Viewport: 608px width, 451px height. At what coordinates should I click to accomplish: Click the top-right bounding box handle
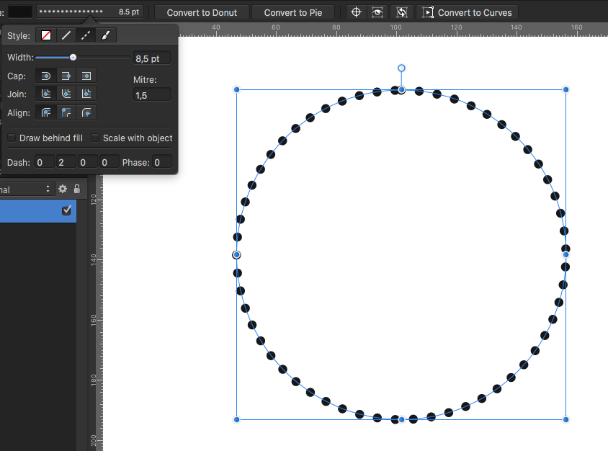[x=565, y=89]
